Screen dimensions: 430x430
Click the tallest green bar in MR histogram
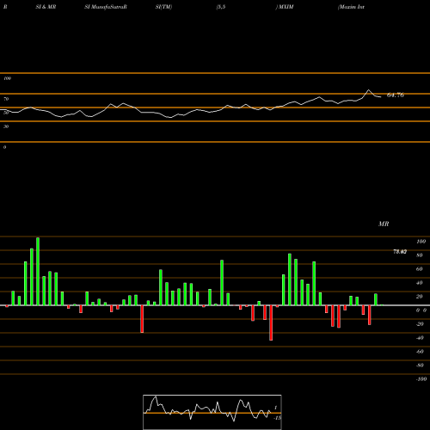(38, 272)
